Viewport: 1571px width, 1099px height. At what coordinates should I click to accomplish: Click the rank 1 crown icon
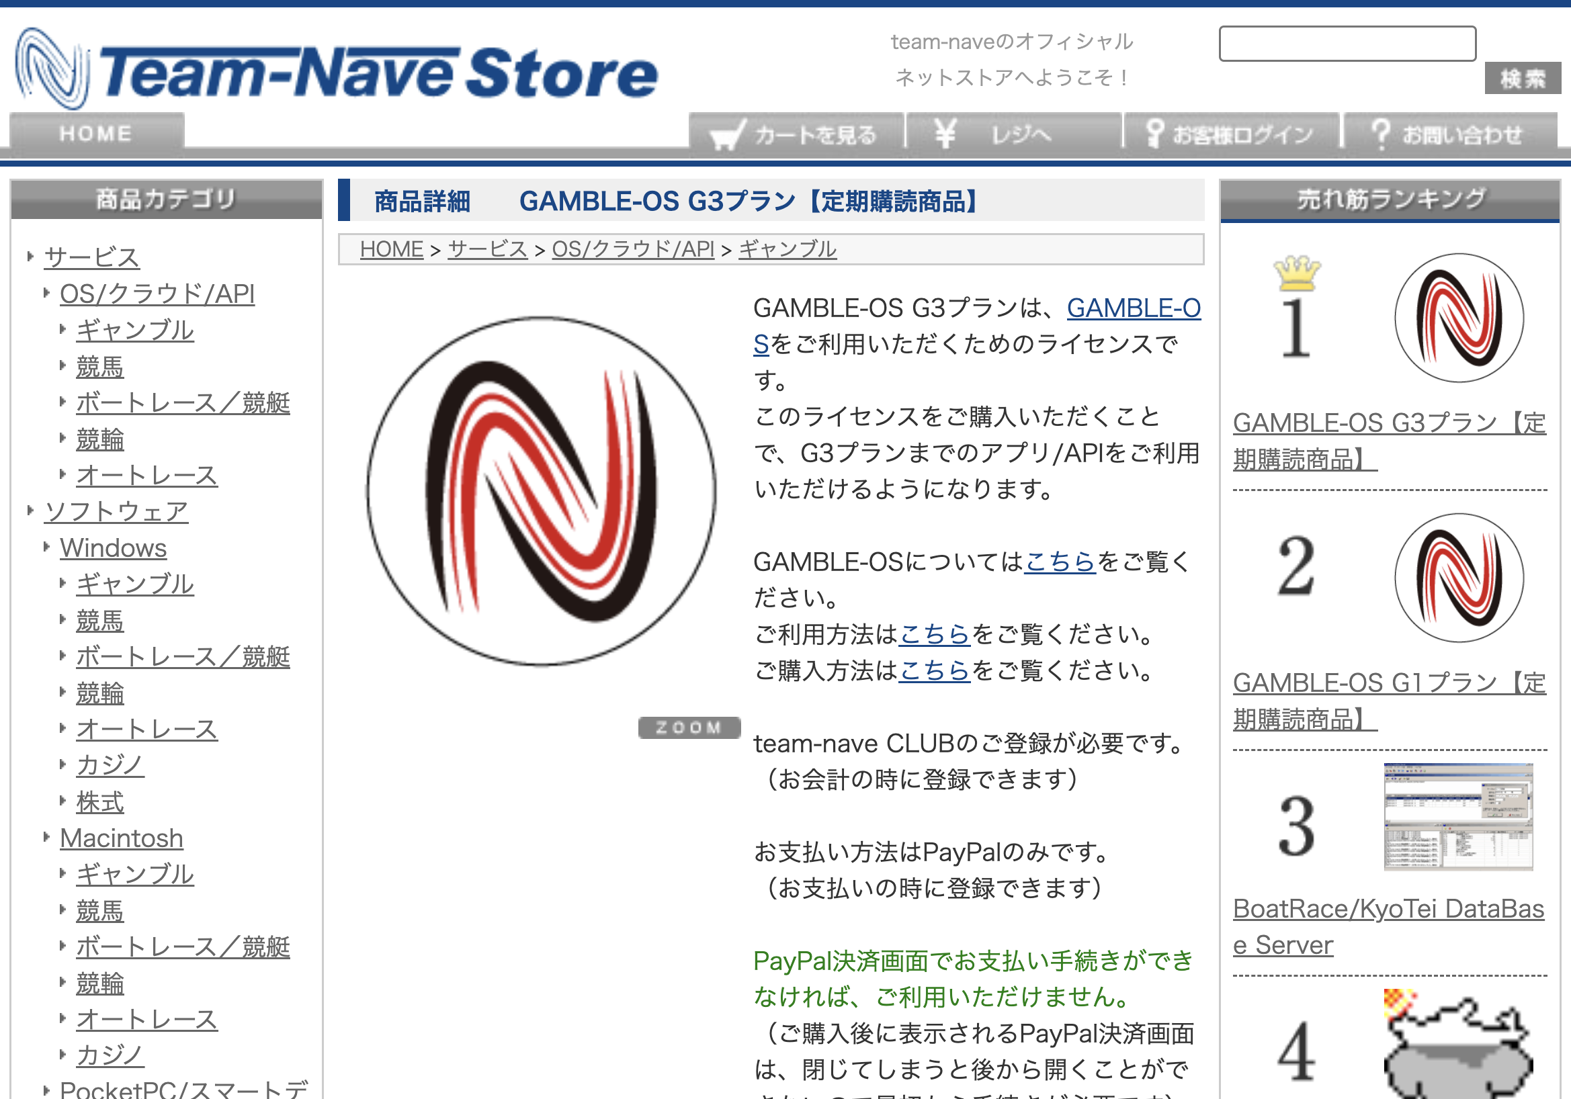(x=1297, y=273)
